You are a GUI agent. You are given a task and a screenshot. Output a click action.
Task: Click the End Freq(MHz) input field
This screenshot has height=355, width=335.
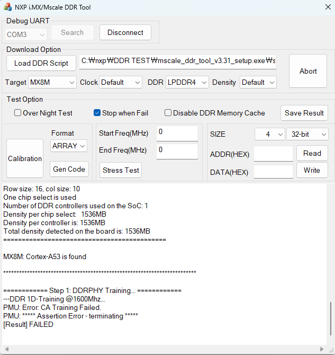[x=177, y=152]
